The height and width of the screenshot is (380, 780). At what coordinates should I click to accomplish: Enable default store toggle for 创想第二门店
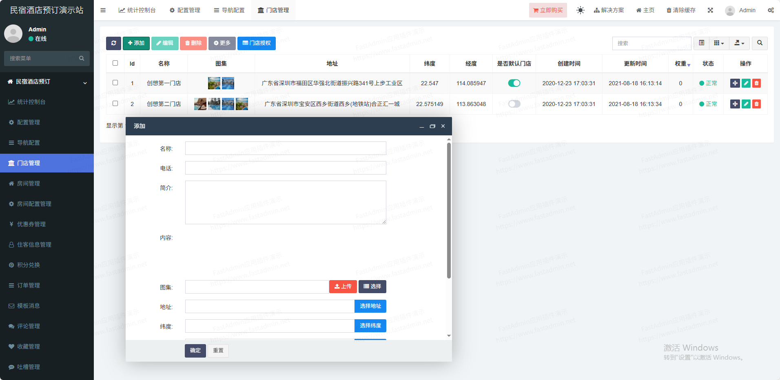[514, 104]
